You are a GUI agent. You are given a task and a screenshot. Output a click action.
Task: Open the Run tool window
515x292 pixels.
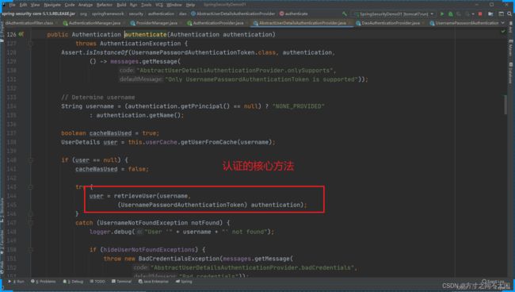coord(16,282)
